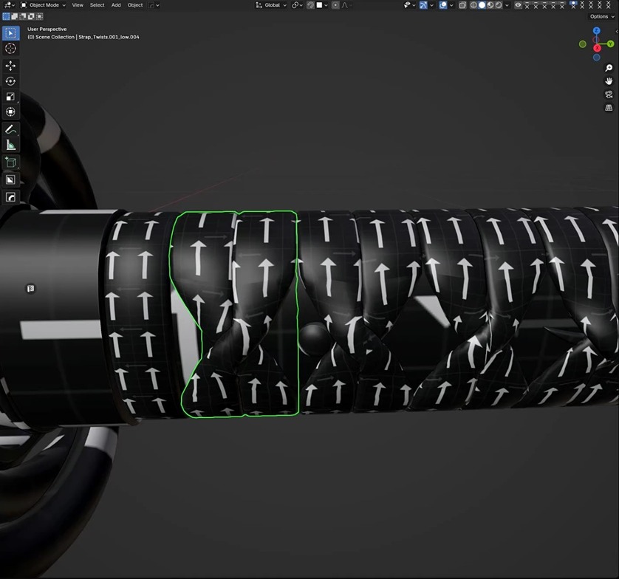Switch to perspective/orthographic grid view
Screen dimensions: 619x579
[609, 108]
